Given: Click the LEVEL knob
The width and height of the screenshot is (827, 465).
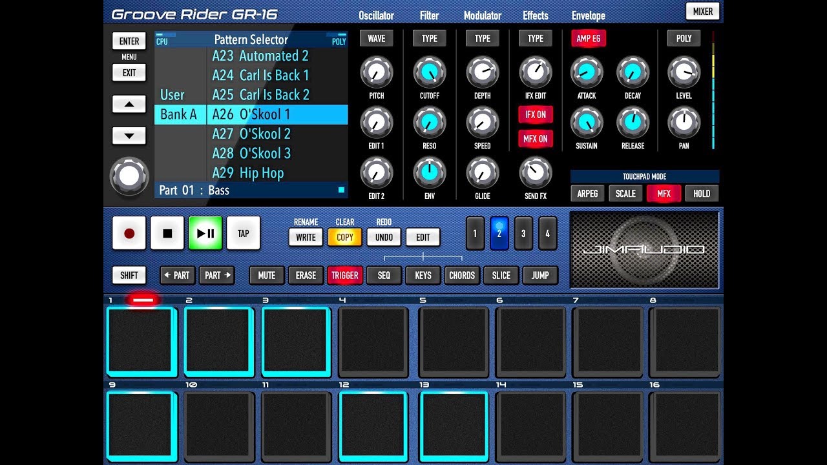Looking at the screenshot, I should click(x=684, y=72).
